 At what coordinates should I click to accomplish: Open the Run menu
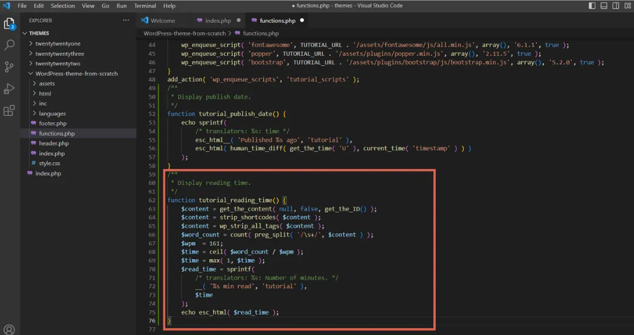(121, 5)
